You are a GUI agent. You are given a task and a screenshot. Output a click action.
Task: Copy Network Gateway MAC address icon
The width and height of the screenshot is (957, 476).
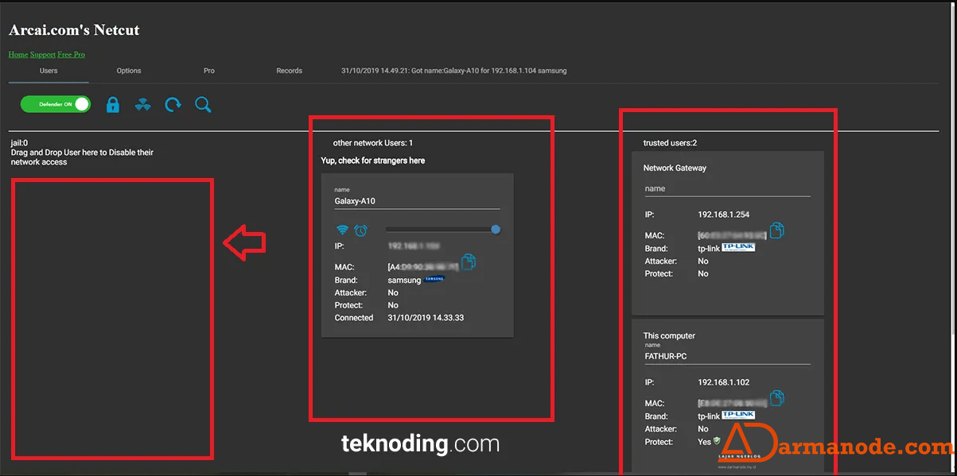point(777,231)
